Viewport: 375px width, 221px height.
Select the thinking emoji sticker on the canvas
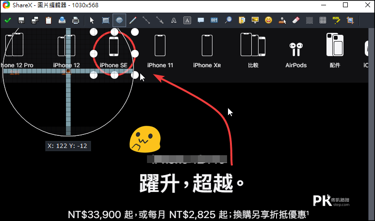pyautogui.click(x=145, y=139)
